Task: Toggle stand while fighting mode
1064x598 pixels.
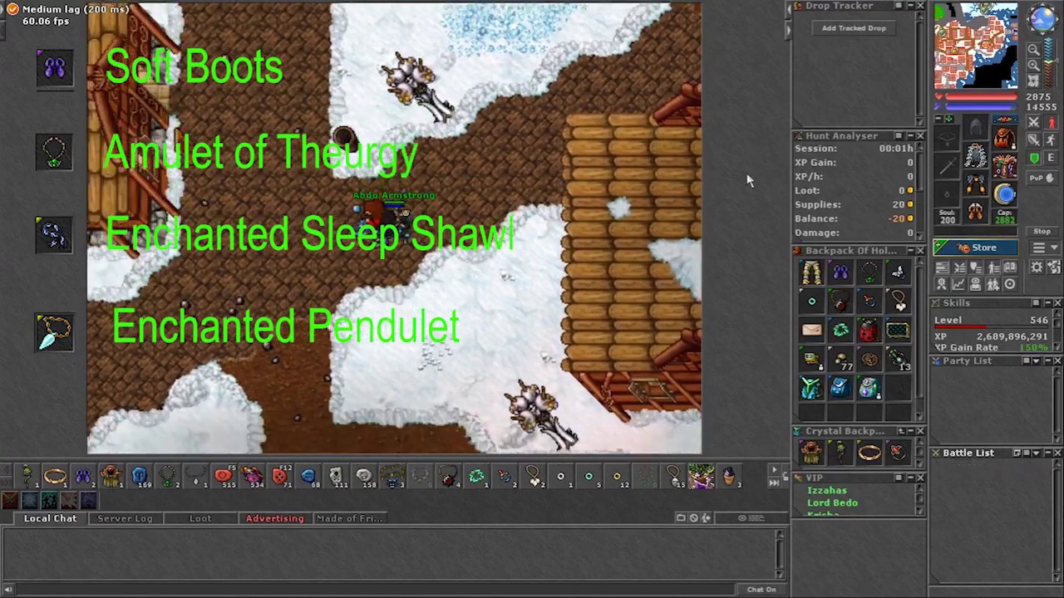Action: [1051, 122]
